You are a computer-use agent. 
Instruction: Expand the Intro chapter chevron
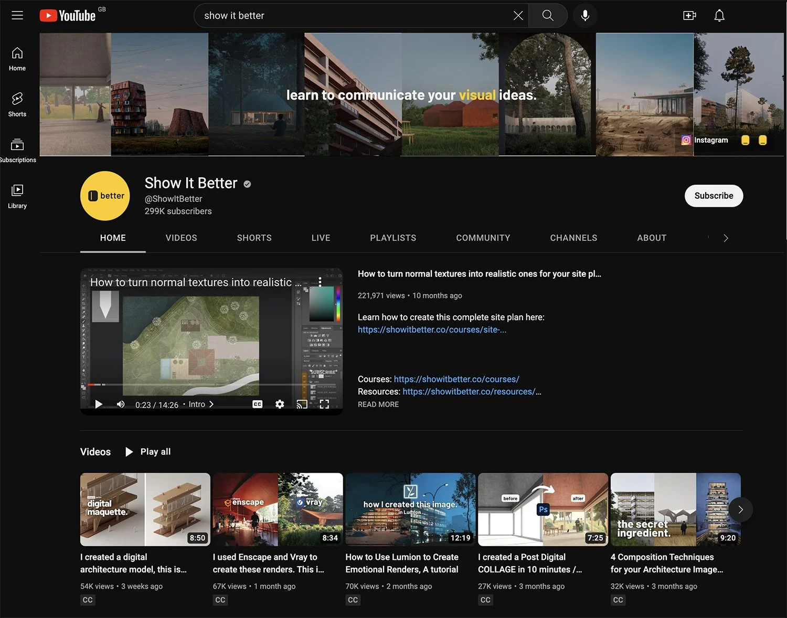pyautogui.click(x=211, y=404)
